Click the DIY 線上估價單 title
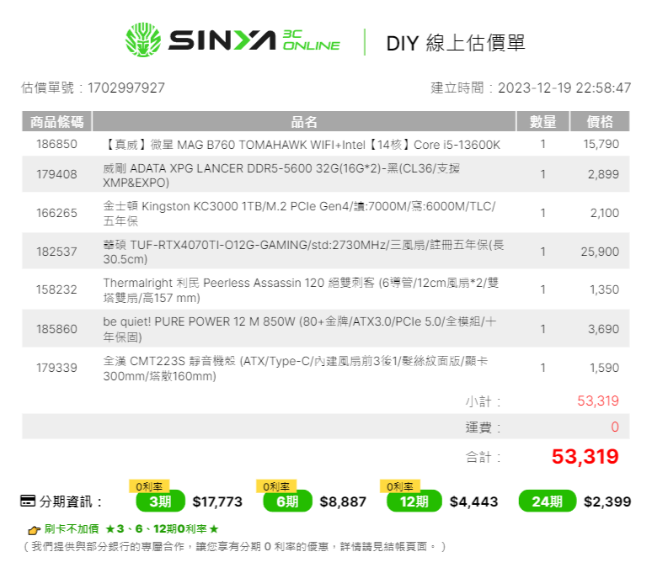The width and height of the screenshot is (652, 573). 456,43
